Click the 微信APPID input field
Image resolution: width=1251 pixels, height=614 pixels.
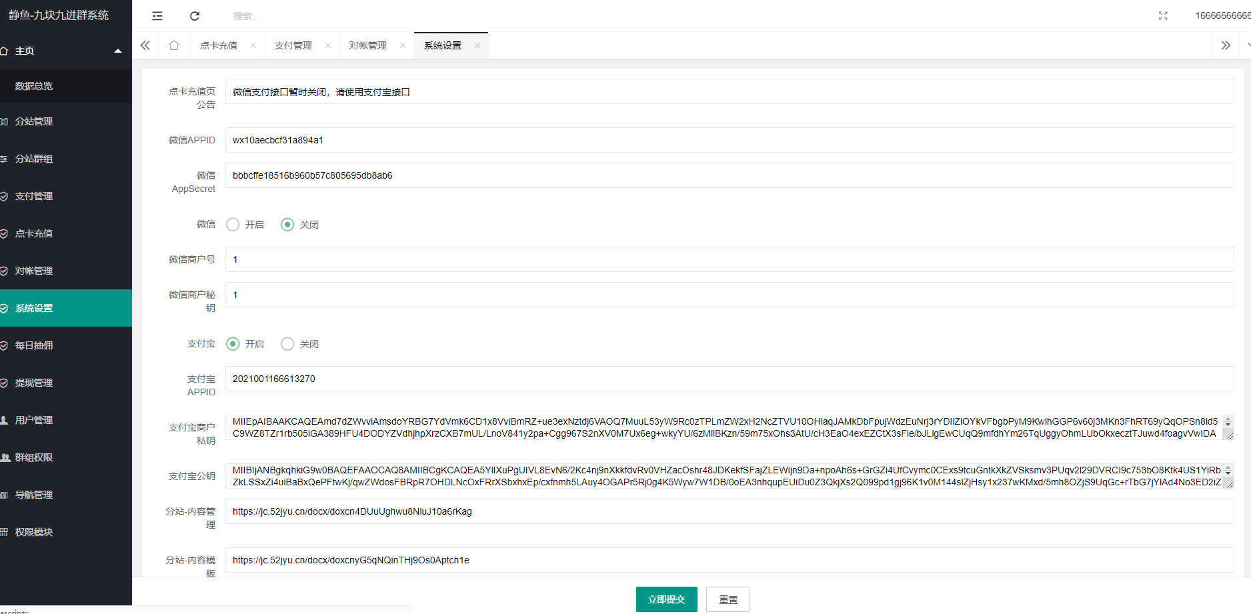pyautogui.click(x=729, y=140)
